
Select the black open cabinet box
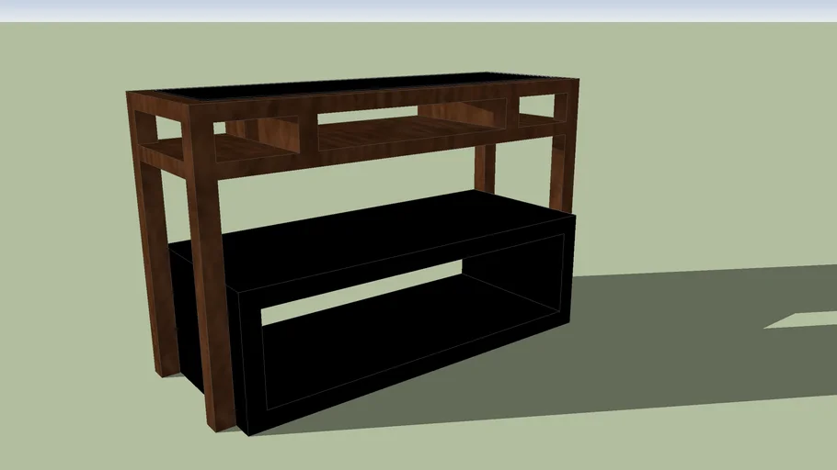pyautogui.click(x=373, y=311)
